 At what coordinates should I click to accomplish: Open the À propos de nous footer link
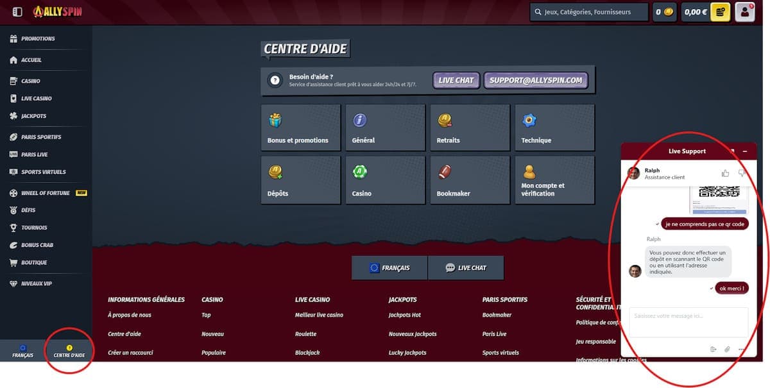[x=130, y=315]
